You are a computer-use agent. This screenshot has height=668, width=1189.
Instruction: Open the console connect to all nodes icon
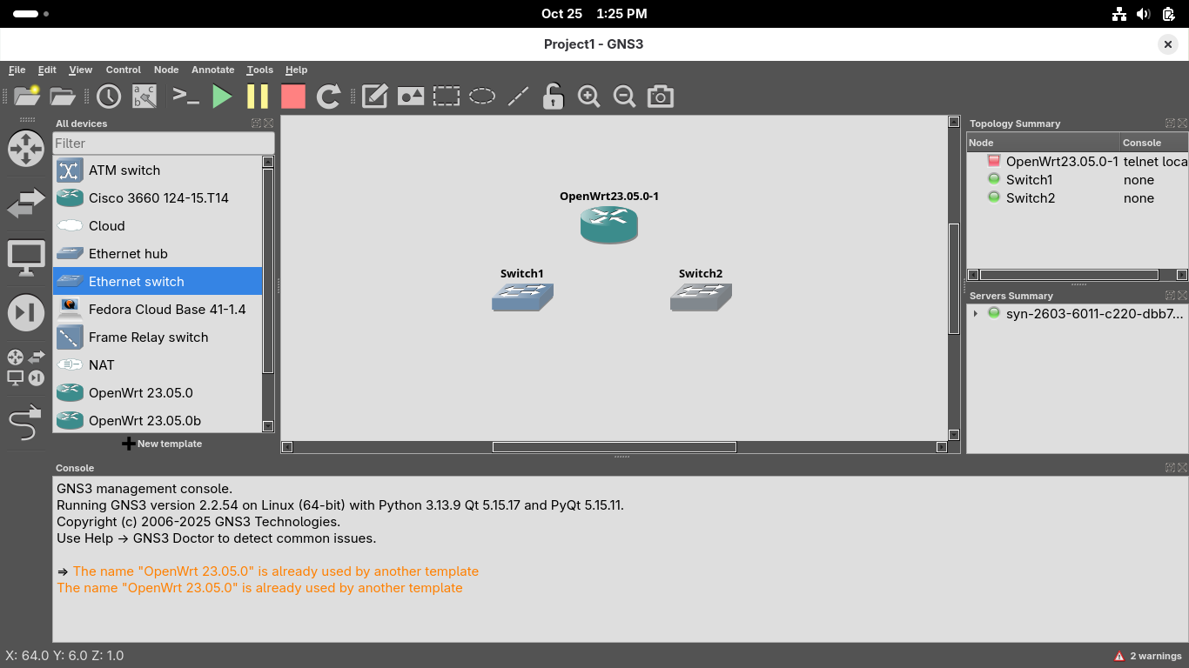[186, 97]
